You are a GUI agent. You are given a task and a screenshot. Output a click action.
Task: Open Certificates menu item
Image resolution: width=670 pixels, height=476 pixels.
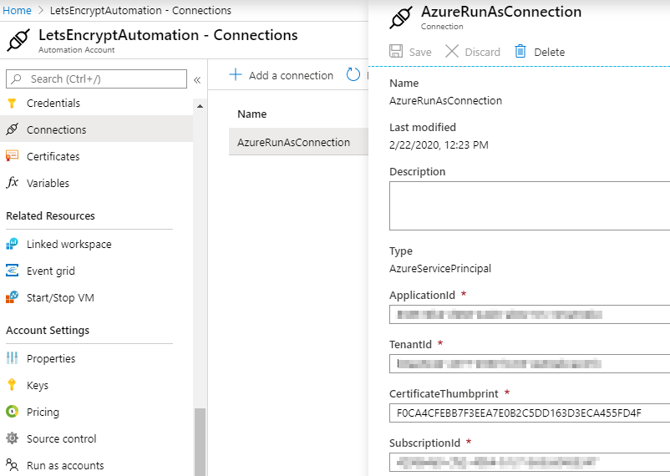click(x=53, y=156)
